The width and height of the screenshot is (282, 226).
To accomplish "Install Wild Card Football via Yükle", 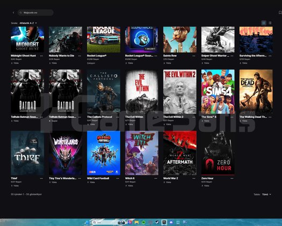I will [91, 182].
